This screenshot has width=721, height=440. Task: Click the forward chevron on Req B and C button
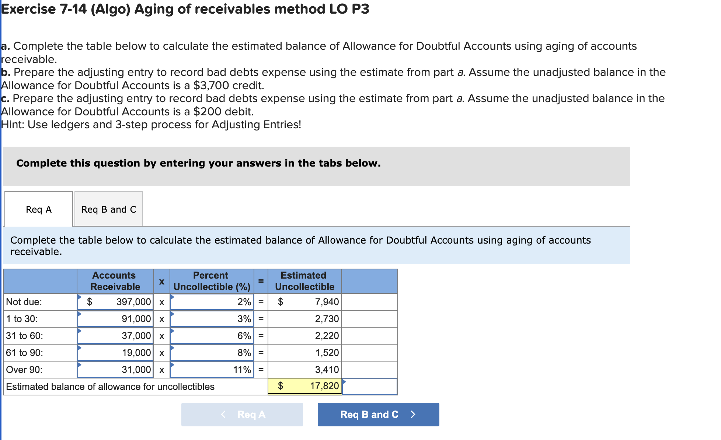click(413, 414)
